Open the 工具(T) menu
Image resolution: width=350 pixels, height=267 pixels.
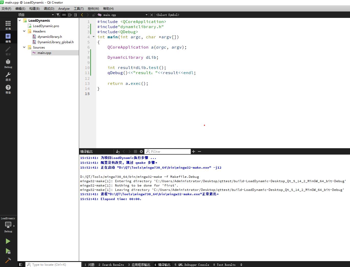tap(79, 8)
